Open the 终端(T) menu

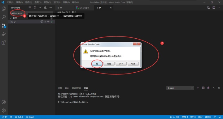66,2
